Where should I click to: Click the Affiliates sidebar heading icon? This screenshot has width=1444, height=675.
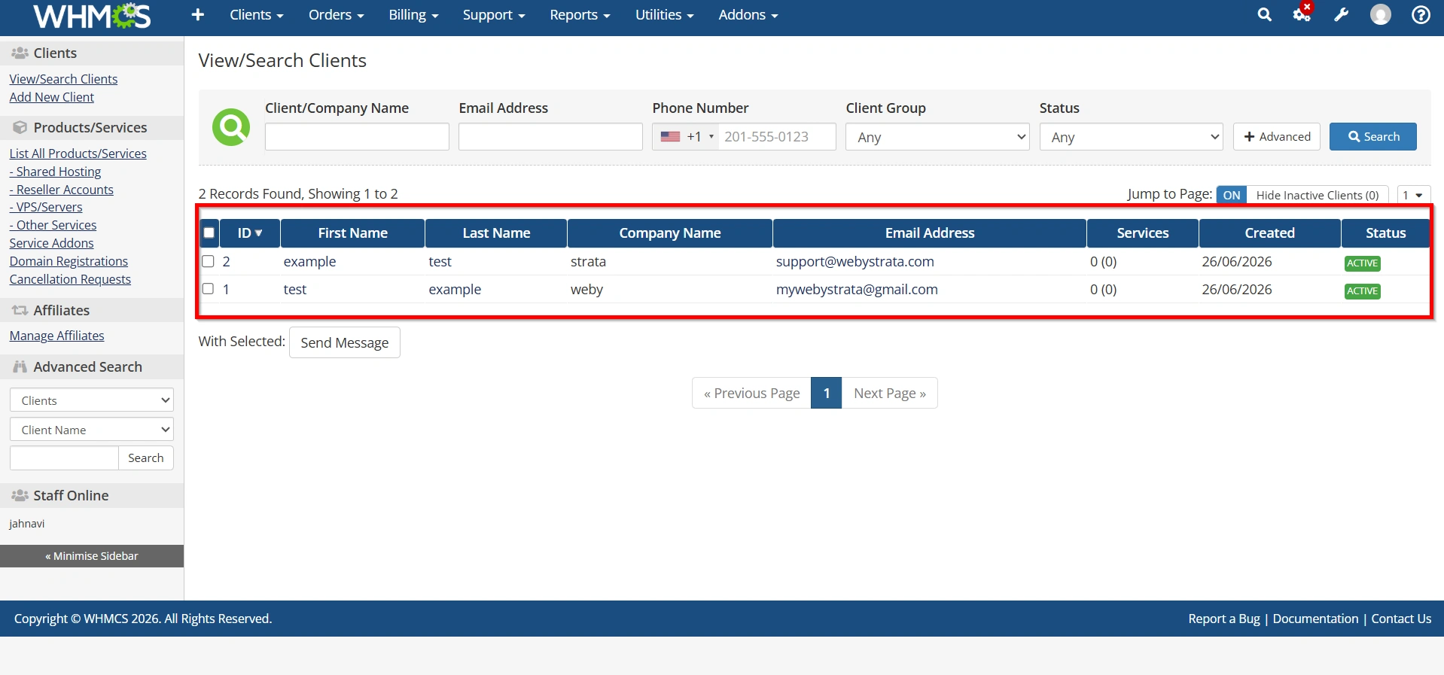(20, 311)
